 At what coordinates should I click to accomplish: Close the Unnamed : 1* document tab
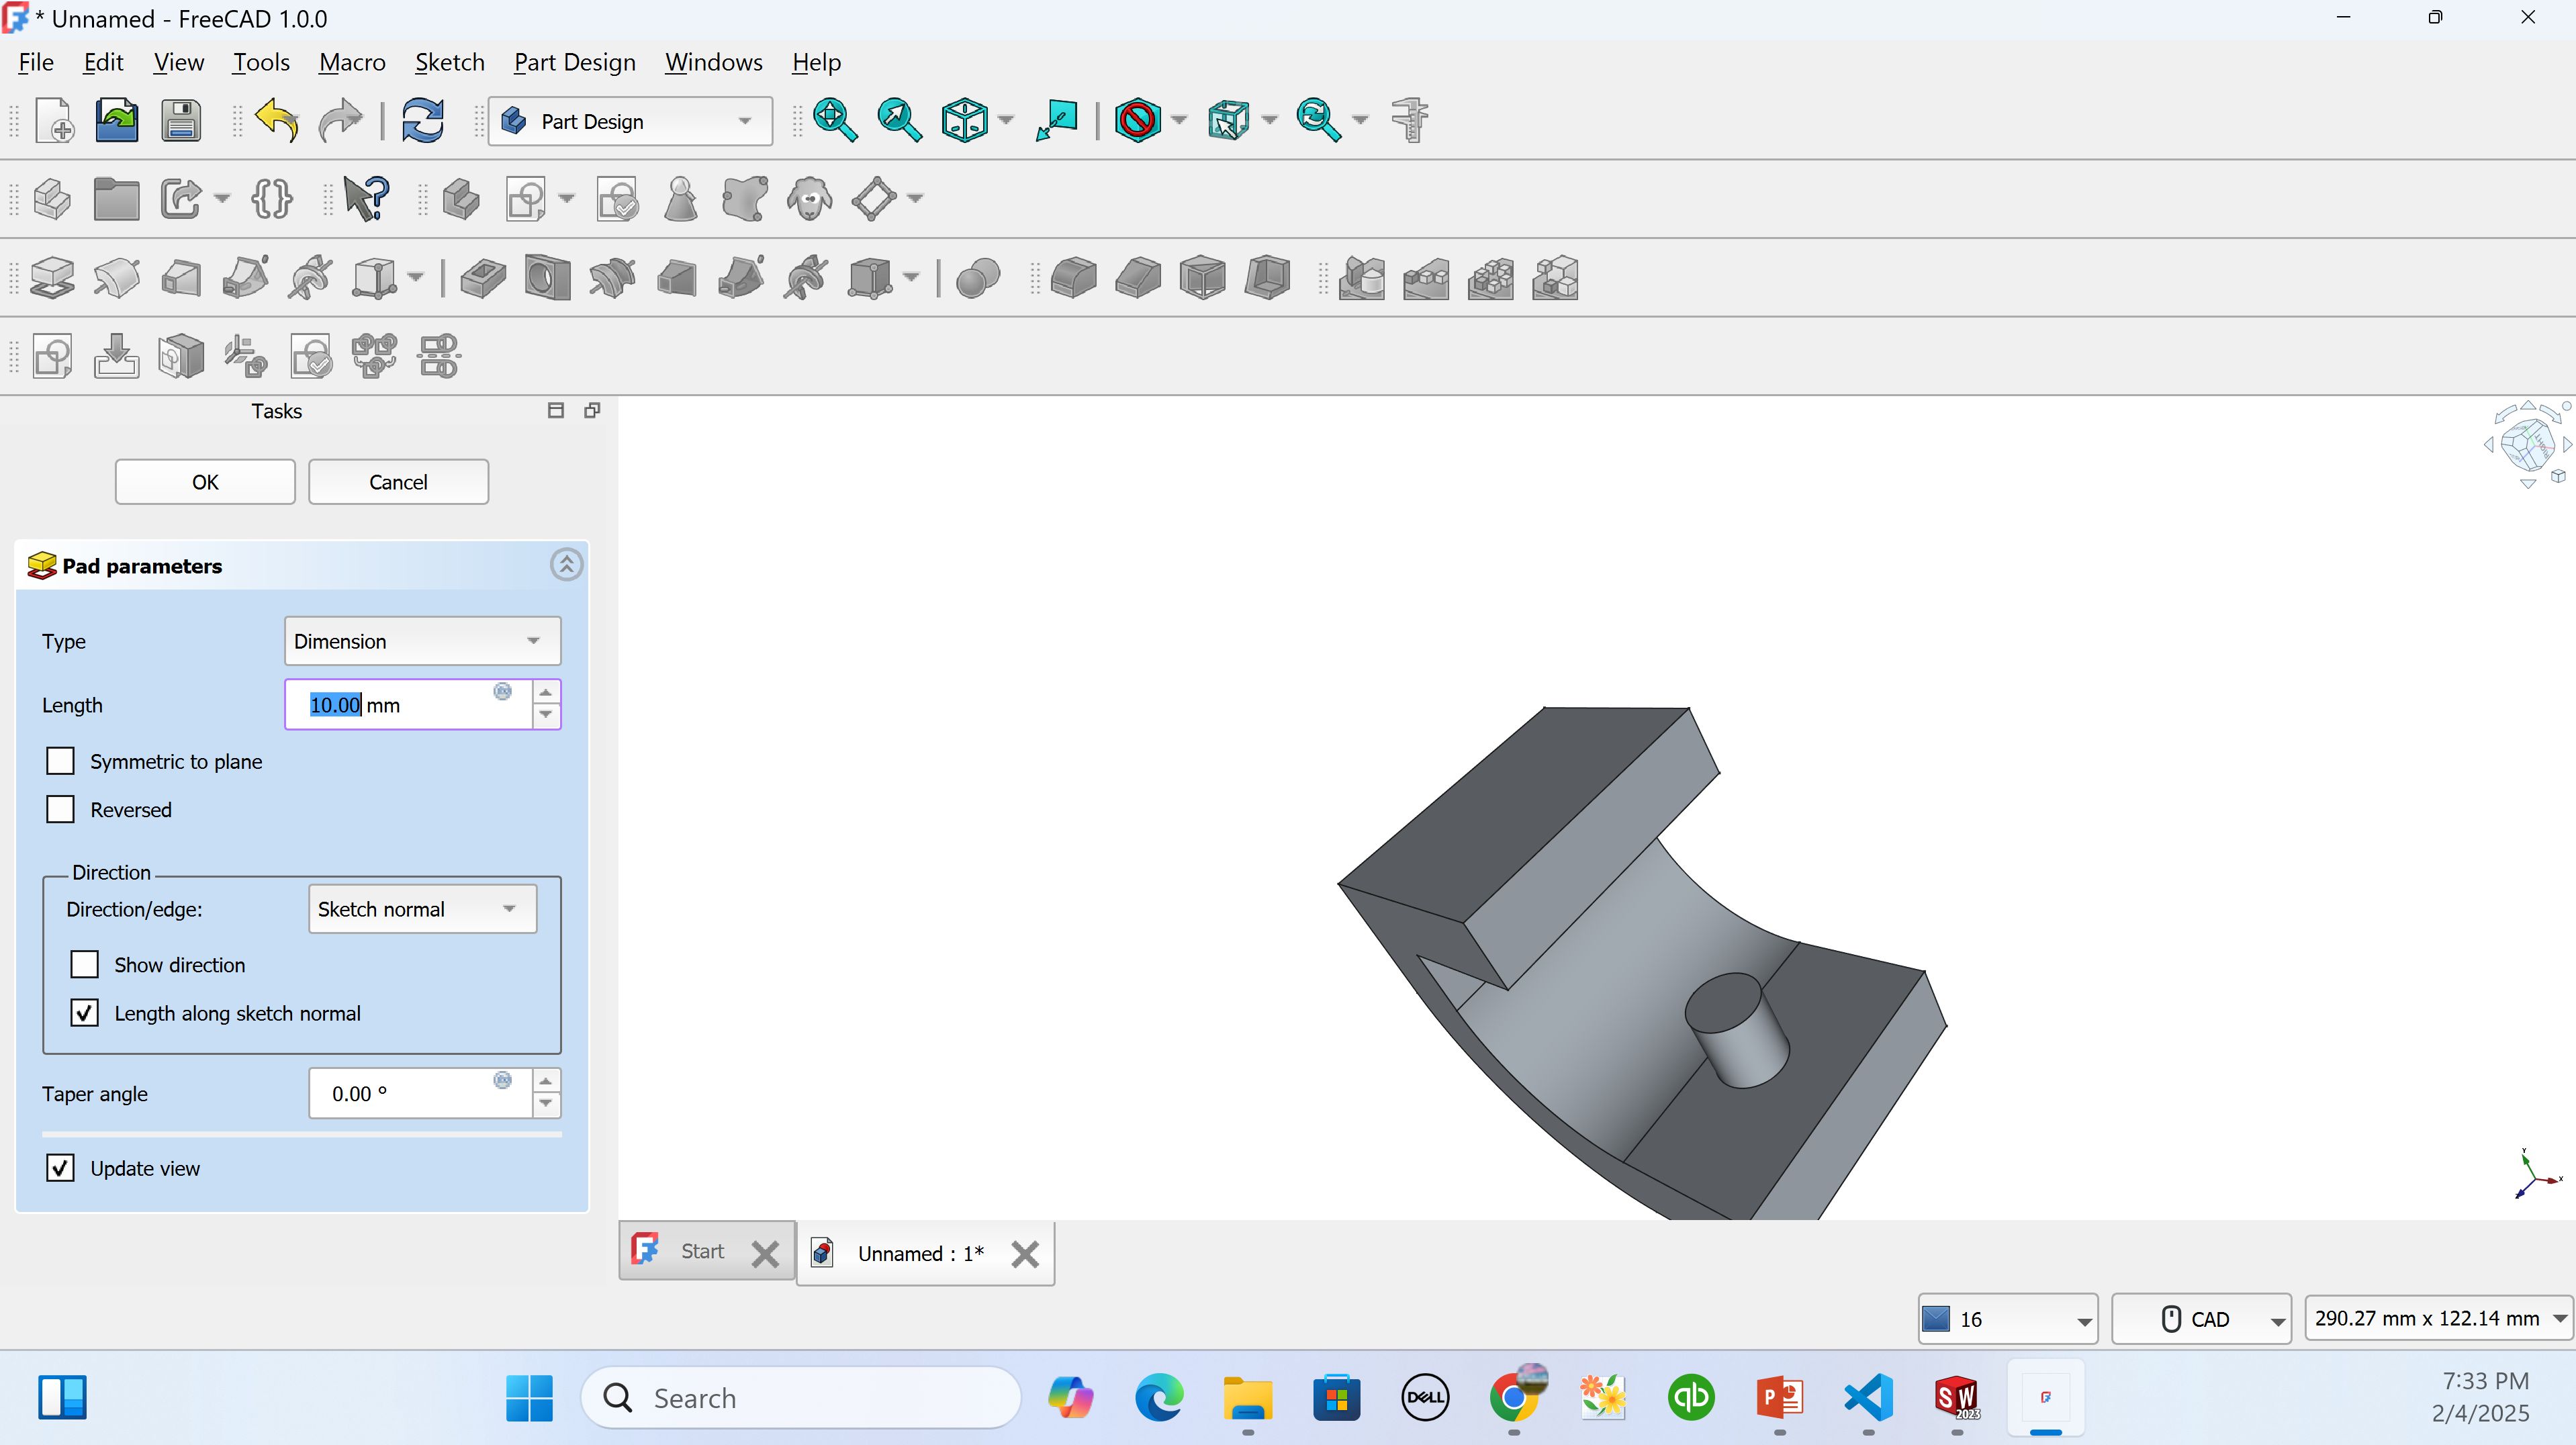pyautogui.click(x=1025, y=1254)
